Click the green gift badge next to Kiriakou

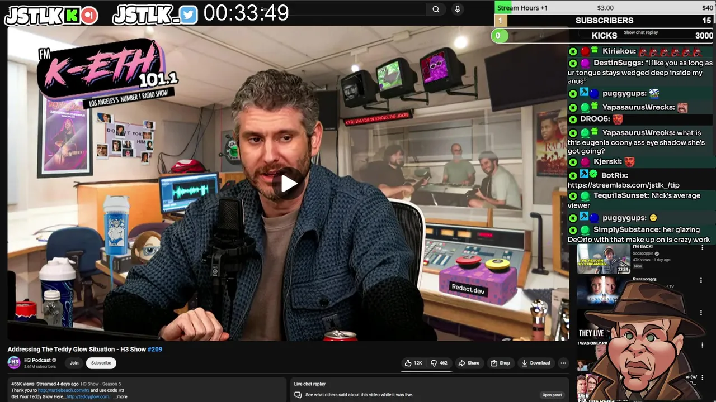click(595, 50)
